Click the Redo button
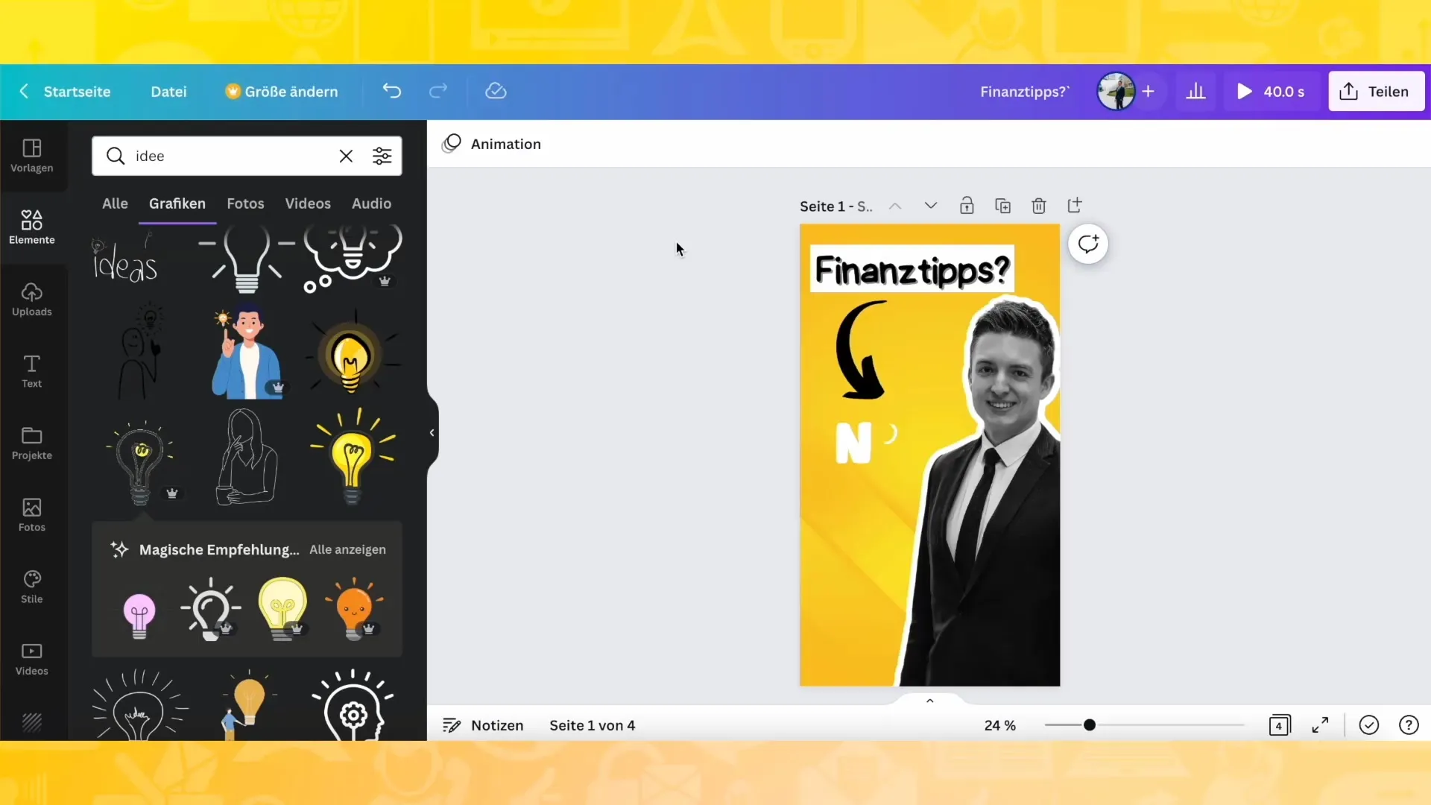 pos(438,92)
